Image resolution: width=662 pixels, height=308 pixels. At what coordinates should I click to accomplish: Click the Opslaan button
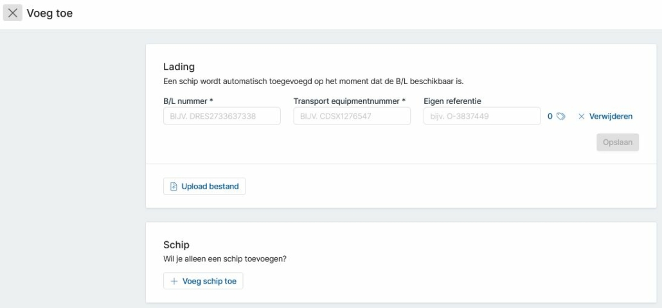[x=618, y=142]
